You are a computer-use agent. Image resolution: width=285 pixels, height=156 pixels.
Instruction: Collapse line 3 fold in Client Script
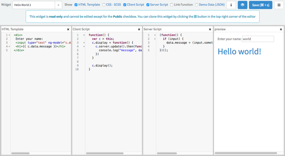pos(84,43)
